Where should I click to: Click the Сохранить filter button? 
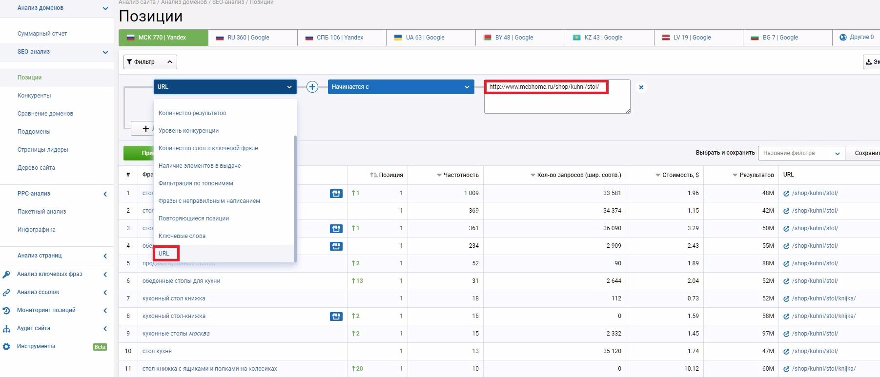point(863,153)
